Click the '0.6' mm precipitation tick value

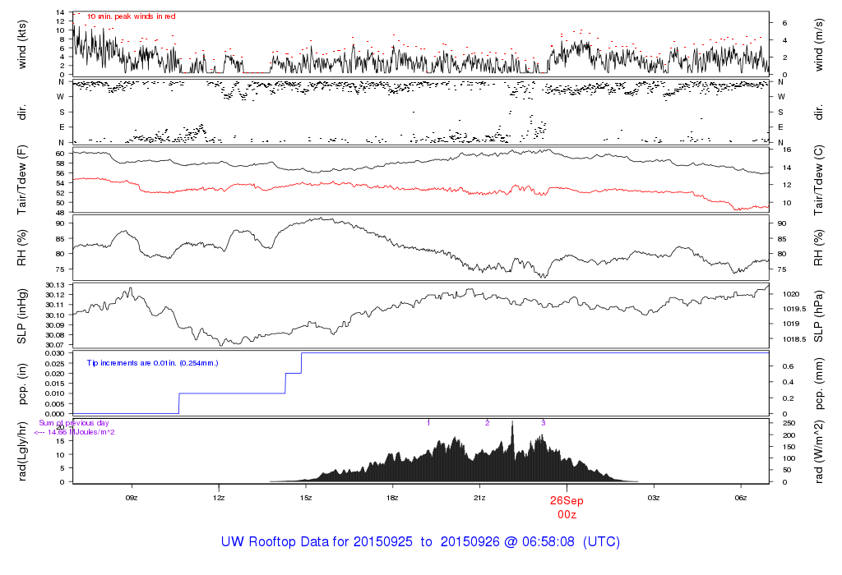click(x=788, y=366)
